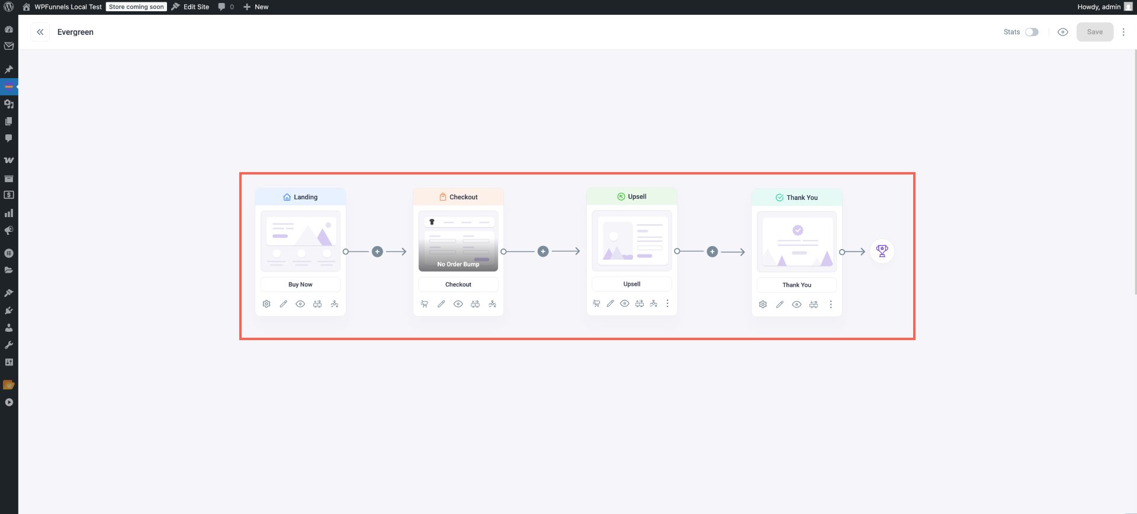Add step between Upsell and Thank You

coord(712,252)
